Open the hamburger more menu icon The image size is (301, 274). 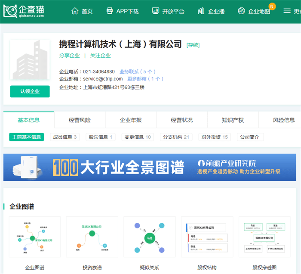tap(287, 11)
